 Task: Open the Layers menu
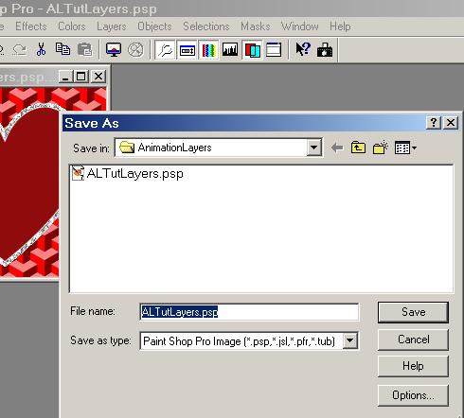click(112, 26)
